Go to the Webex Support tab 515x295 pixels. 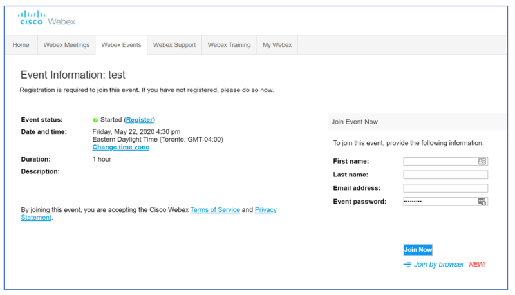(174, 45)
